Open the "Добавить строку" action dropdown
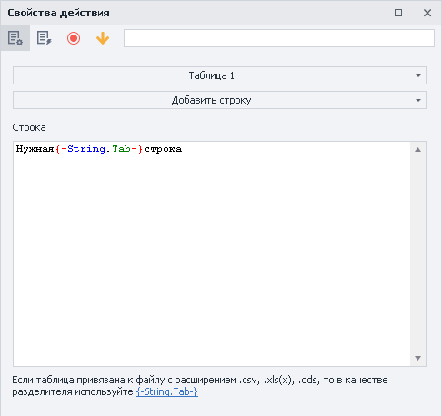The width and height of the screenshot is (442, 416). [x=219, y=100]
